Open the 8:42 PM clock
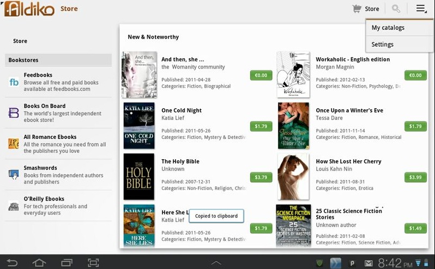This screenshot has height=269, width=435. (x=395, y=263)
